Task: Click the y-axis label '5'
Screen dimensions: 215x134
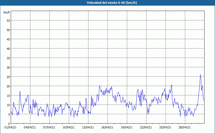Action: 9,114
